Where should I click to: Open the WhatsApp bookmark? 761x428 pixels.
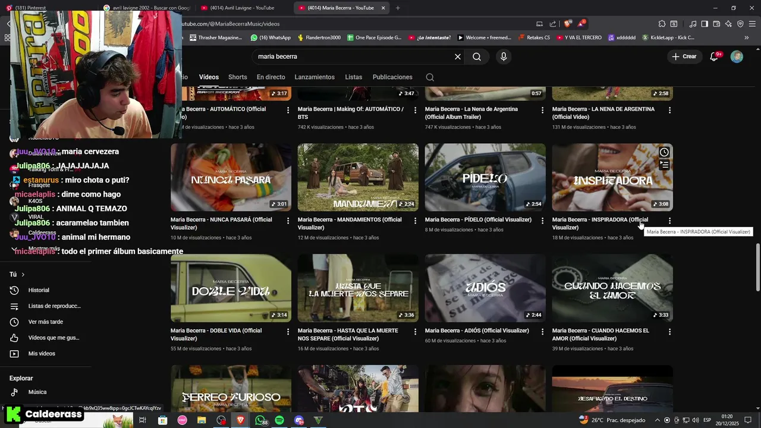pos(271,37)
